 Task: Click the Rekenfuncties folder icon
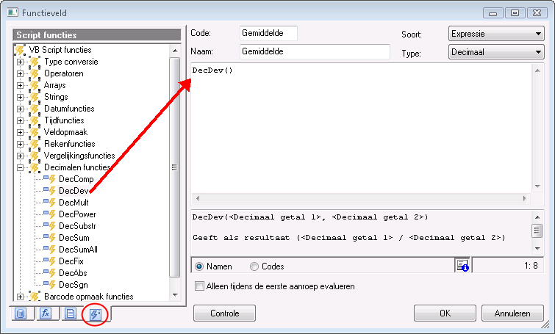click(35, 144)
